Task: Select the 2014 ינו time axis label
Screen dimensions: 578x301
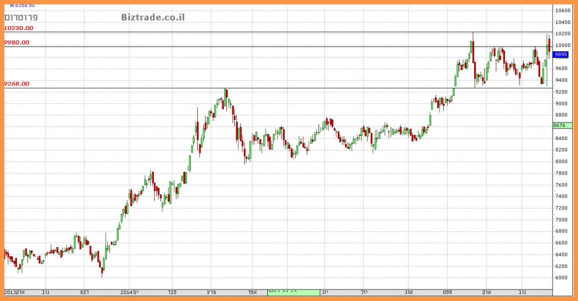Action: (x=130, y=292)
